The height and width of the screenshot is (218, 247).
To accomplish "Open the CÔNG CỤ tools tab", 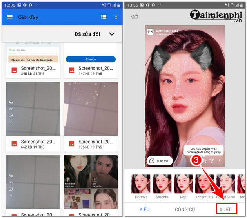I will (185, 209).
